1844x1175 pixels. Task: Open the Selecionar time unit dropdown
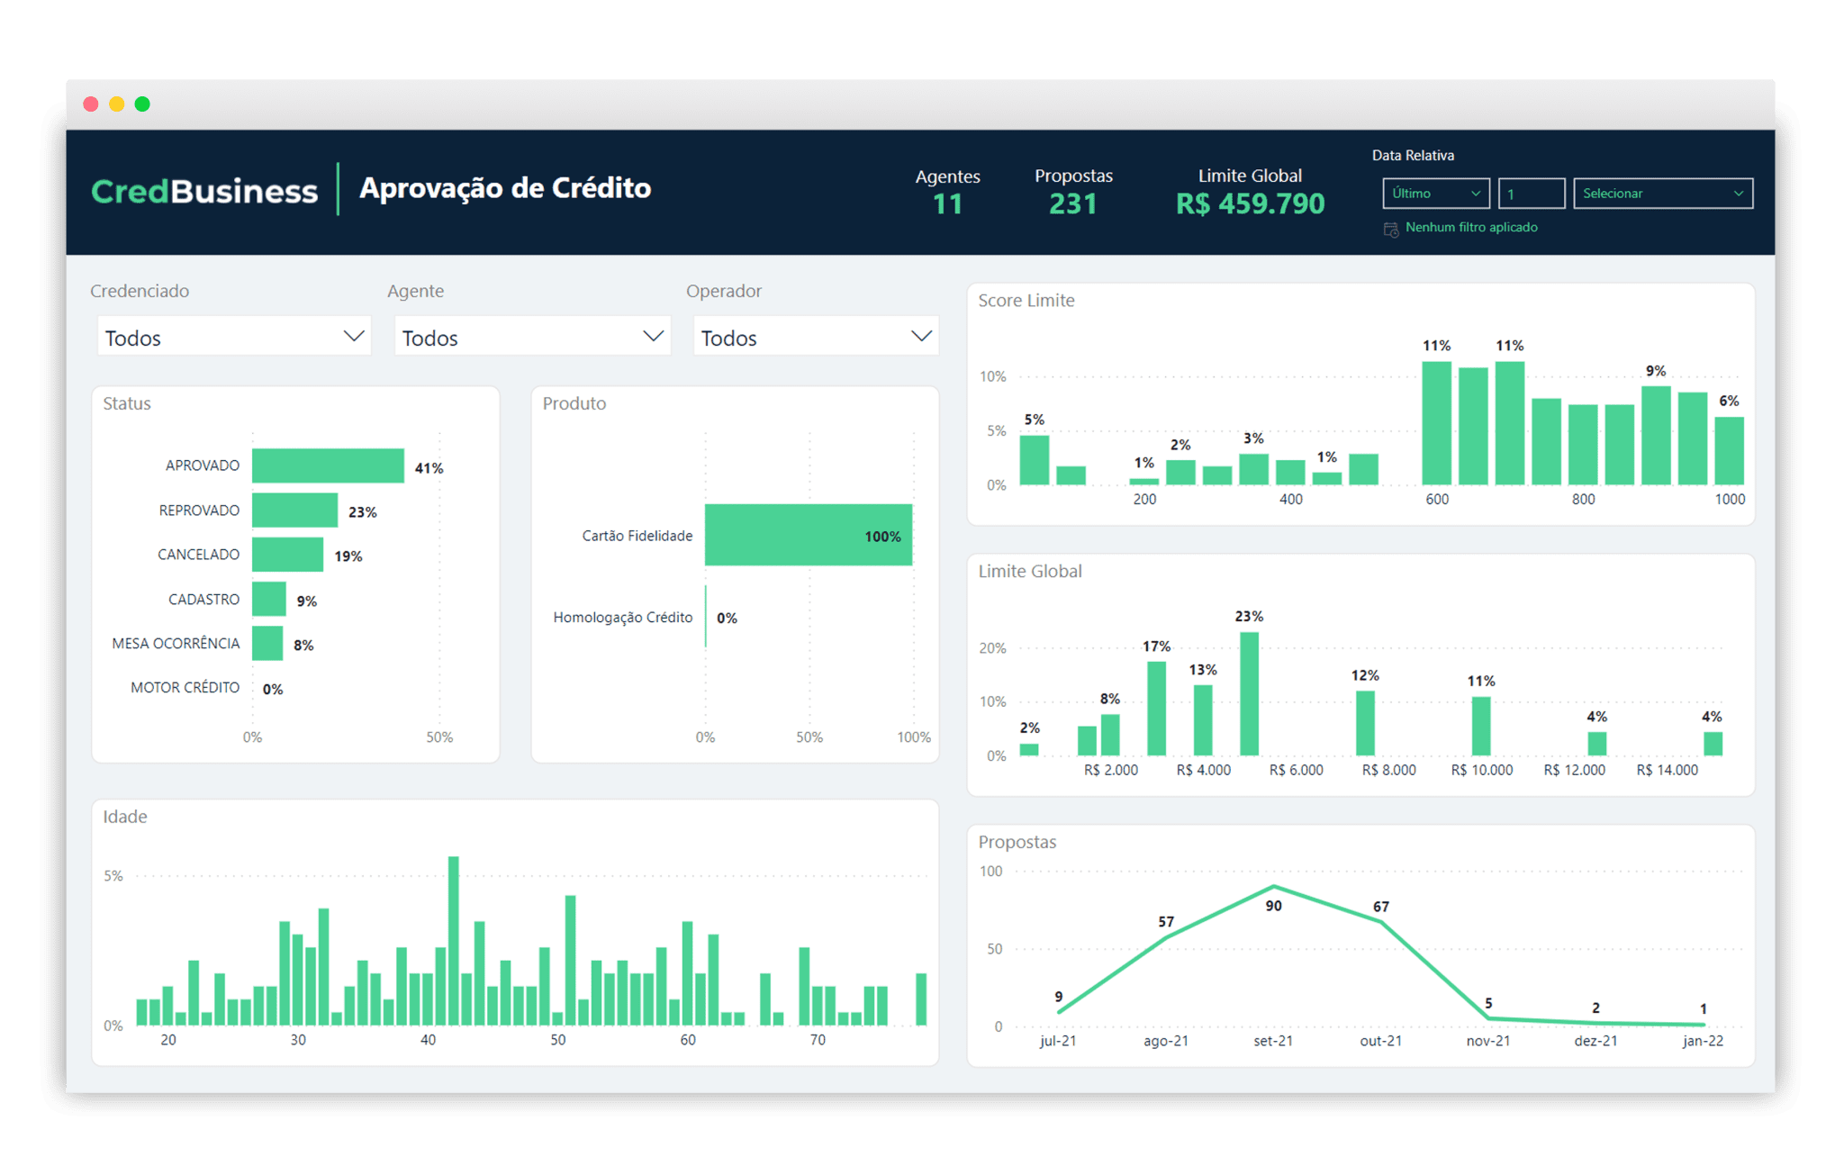coord(1662,193)
